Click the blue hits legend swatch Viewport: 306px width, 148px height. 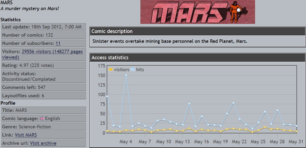[133, 70]
